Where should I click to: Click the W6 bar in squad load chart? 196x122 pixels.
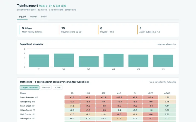[163, 61]
